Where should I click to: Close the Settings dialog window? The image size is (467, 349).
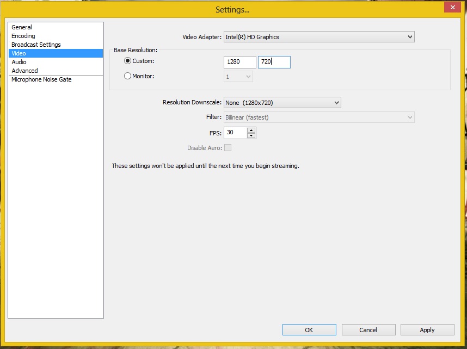coord(451,7)
